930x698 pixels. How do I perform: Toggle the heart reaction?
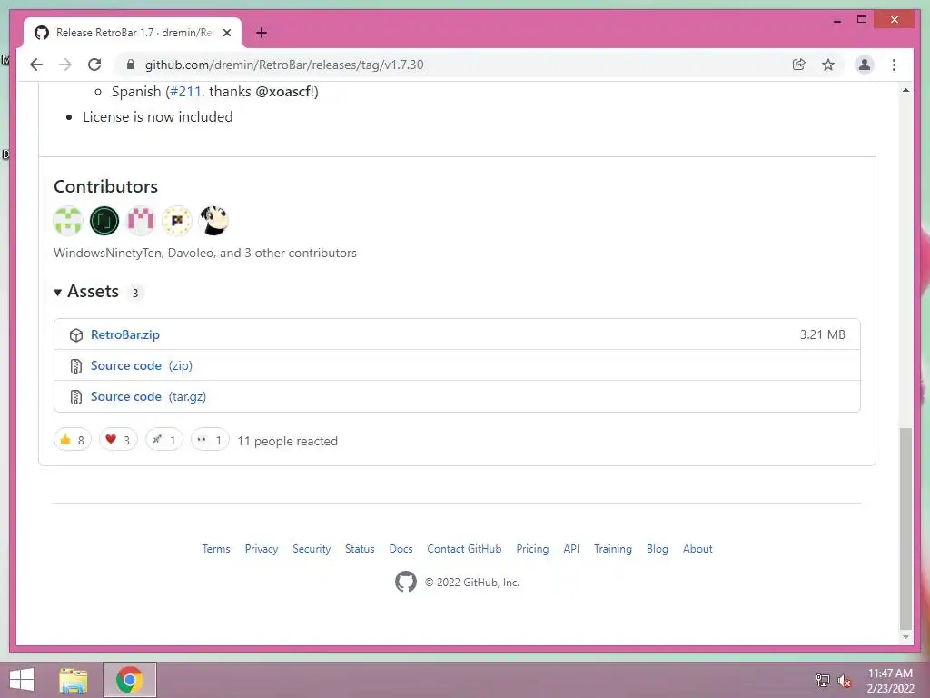tap(118, 440)
